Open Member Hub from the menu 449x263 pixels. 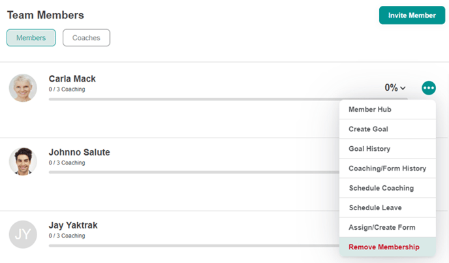tap(388, 110)
